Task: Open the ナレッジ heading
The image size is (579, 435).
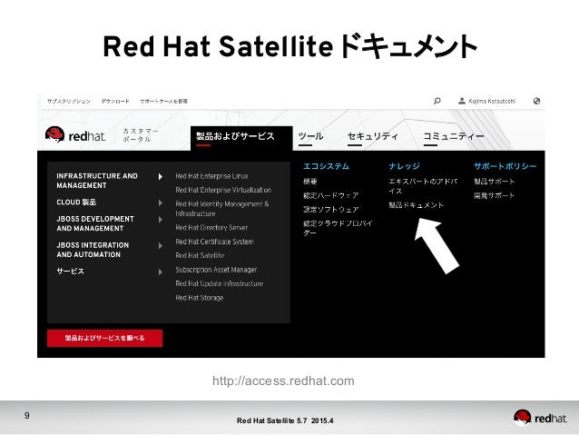Action: coord(405,166)
